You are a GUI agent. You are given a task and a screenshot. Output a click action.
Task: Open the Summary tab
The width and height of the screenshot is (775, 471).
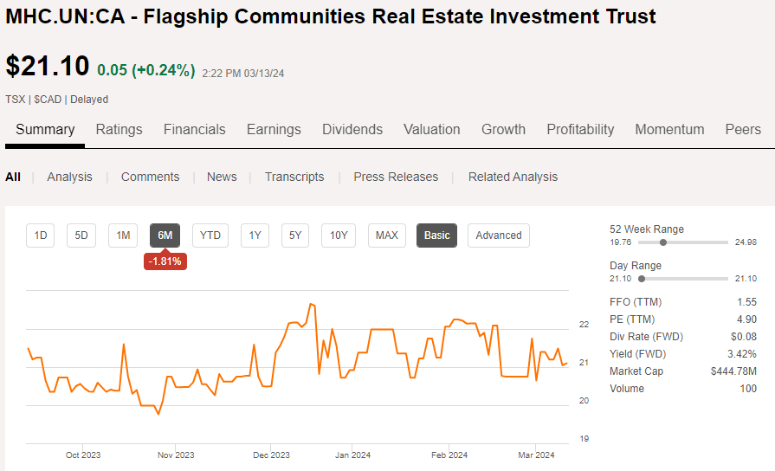coord(45,130)
